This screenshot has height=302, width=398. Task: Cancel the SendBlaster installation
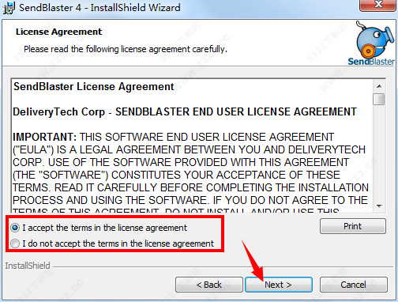pos(353,285)
